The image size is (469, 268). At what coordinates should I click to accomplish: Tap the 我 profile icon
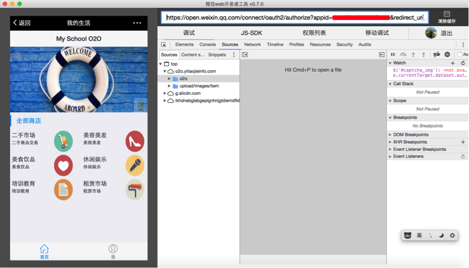[x=113, y=251]
